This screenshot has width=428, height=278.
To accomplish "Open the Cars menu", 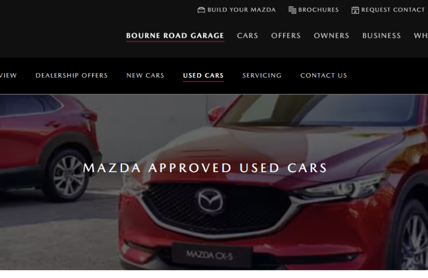I will tap(247, 36).
